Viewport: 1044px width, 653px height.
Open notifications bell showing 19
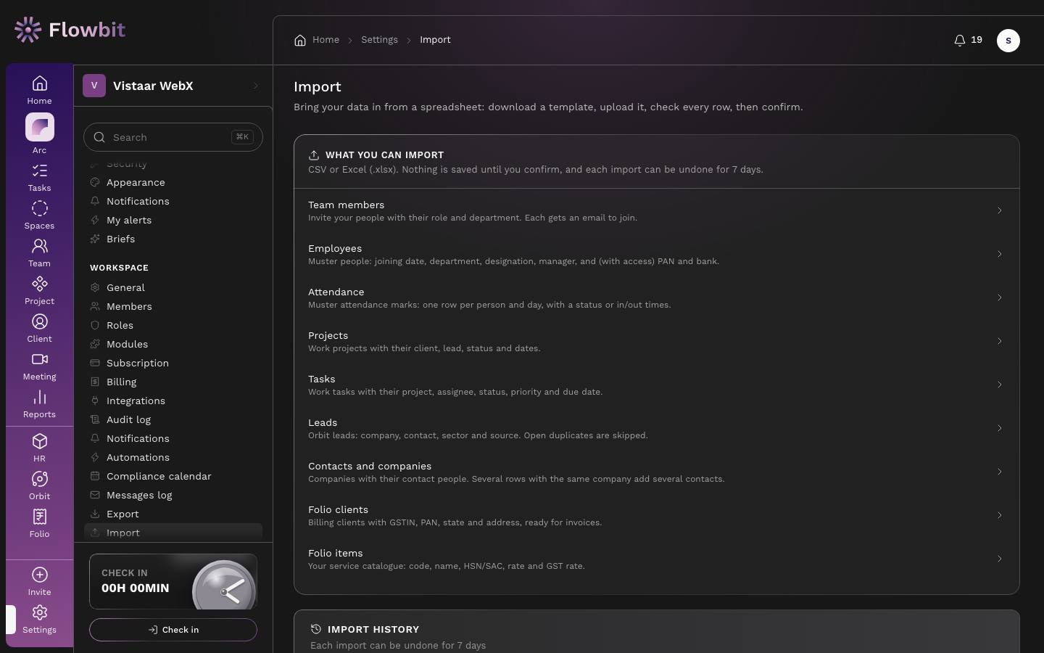(x=968, y=40)
